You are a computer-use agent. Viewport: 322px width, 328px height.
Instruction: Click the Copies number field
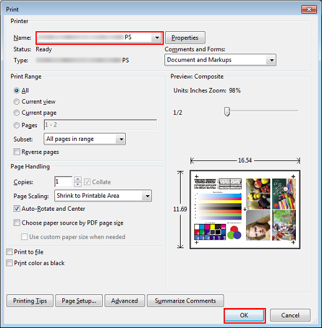click(64, 181)
